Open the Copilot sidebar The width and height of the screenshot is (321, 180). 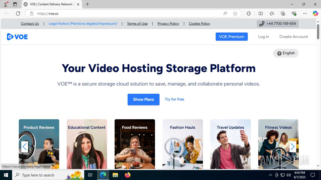click(x=315, y=13)
